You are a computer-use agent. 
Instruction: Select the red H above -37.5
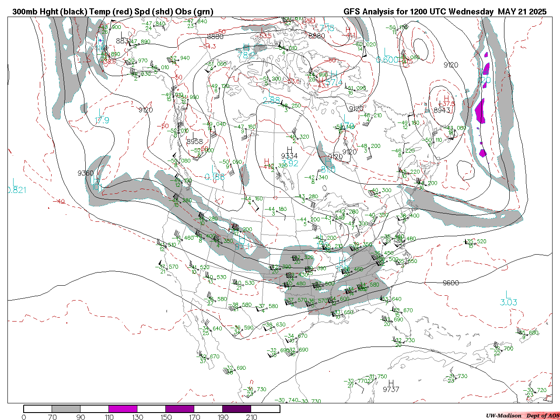pos(446,98)
